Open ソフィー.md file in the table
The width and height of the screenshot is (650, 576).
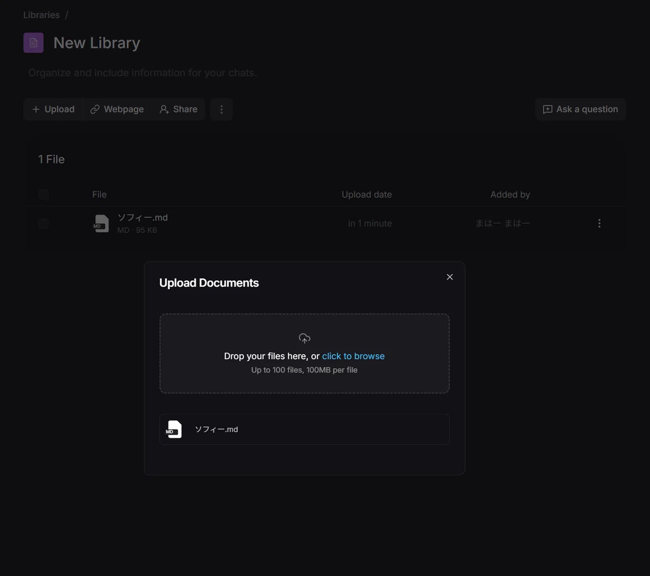tap(142, 217)
